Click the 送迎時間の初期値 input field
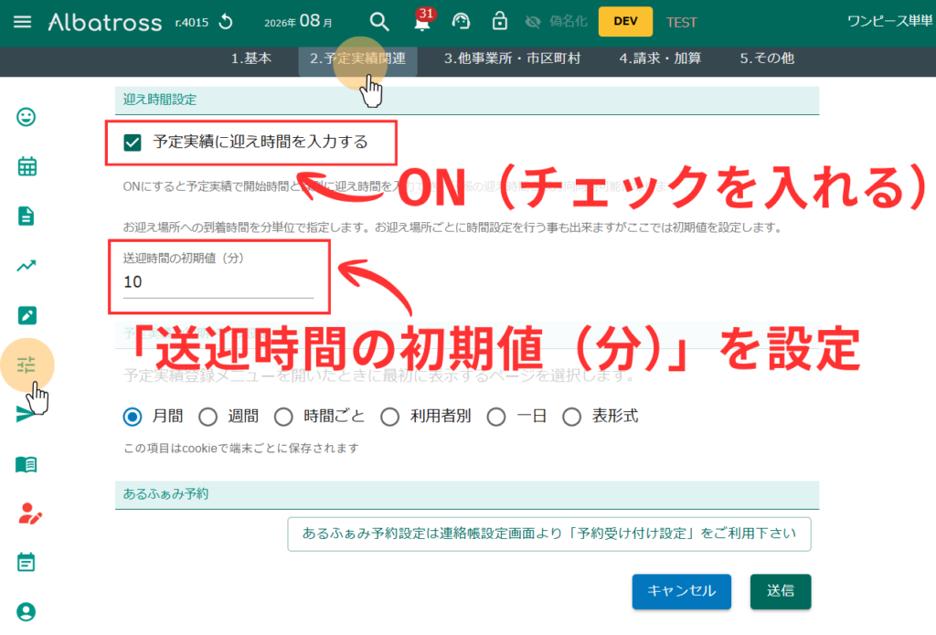The image size is (936, 635). pos(218,282)
